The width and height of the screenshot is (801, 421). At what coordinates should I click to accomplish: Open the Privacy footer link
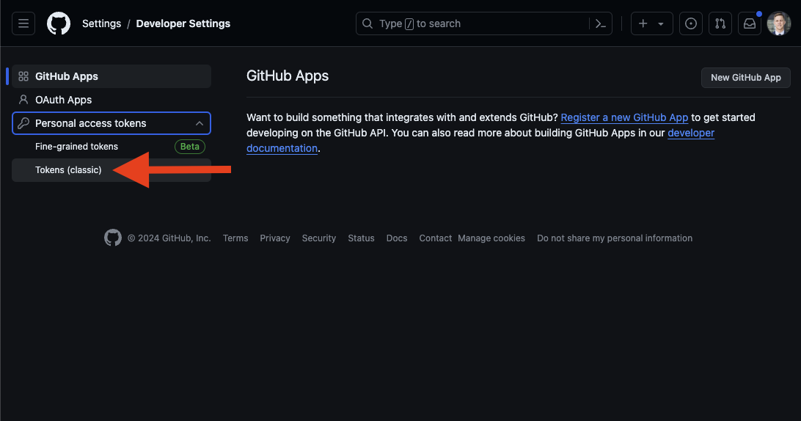pyautogui.click(x=275, y=238)
